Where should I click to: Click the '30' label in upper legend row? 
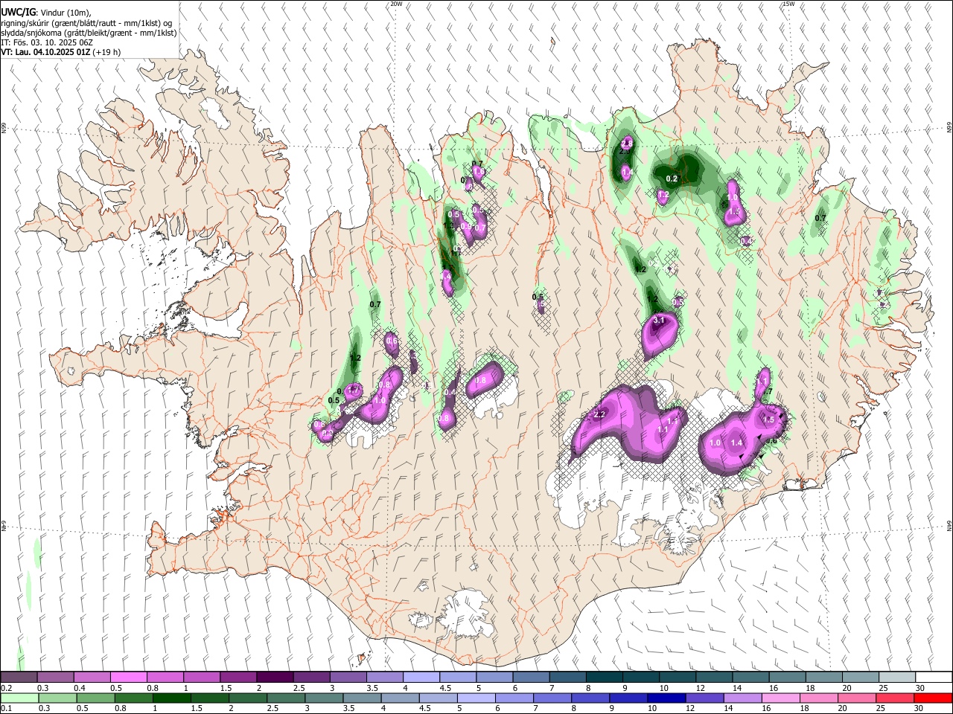[x=919, y=688]
